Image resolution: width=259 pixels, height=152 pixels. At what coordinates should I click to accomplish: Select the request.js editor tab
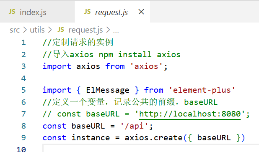tap(112, 12)
